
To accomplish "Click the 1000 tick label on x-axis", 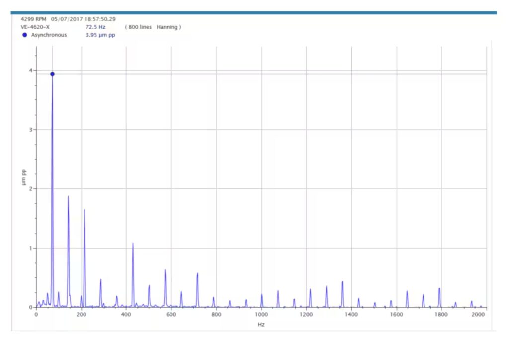I will pos(261,315).
